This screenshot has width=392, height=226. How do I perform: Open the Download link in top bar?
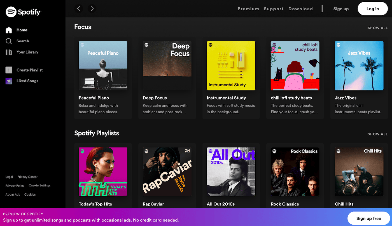[301, 9]
